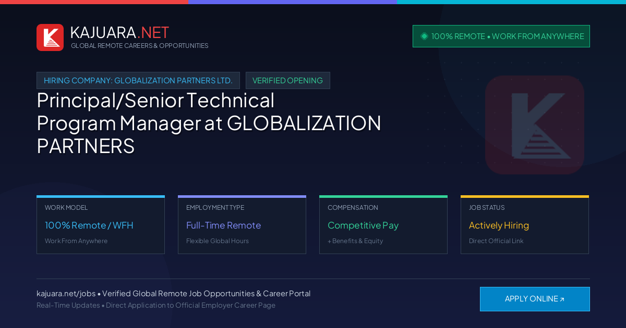626x328 pixels.
Task: Click the arrow icon on Apply Online button
Action: click(x=562, y=299)
